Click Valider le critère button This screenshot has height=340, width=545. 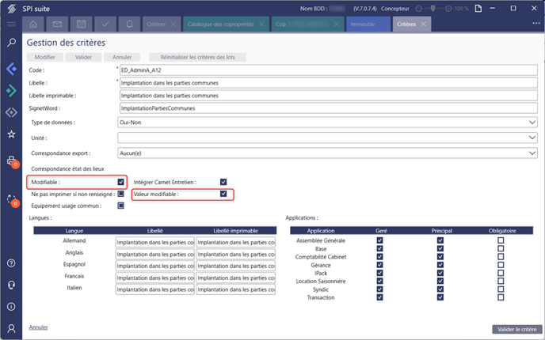[516, 329]
